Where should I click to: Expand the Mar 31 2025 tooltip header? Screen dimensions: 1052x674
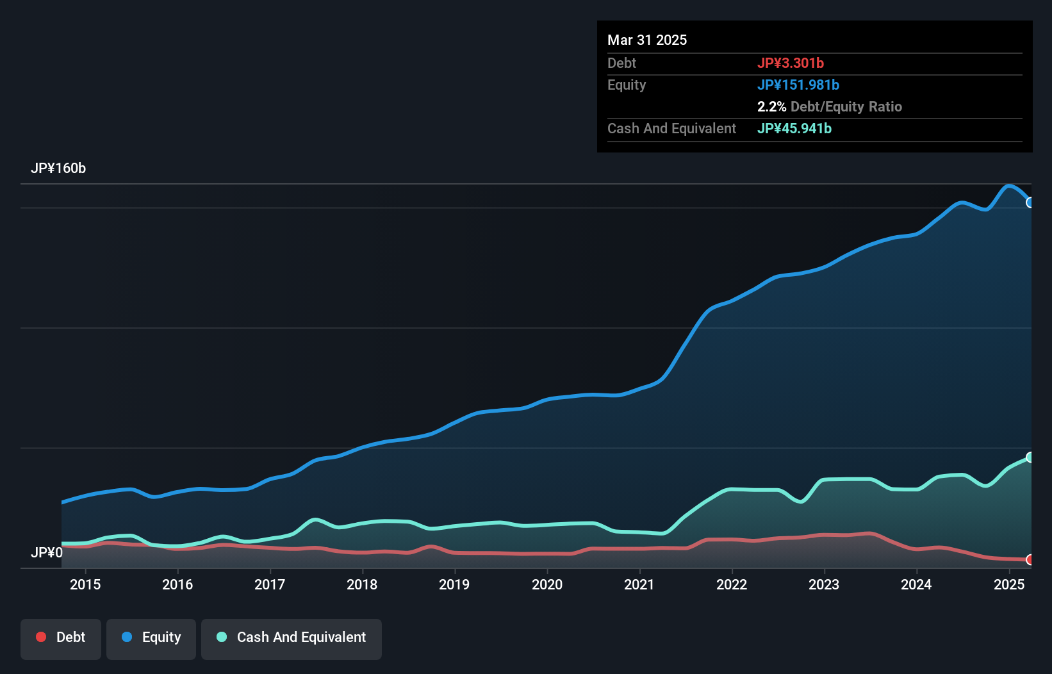[x=647, y=40]
